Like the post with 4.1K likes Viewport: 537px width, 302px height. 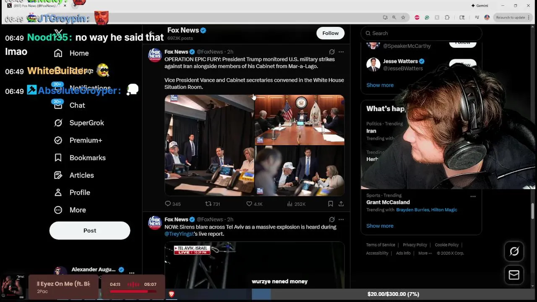[x=254, y=204]
